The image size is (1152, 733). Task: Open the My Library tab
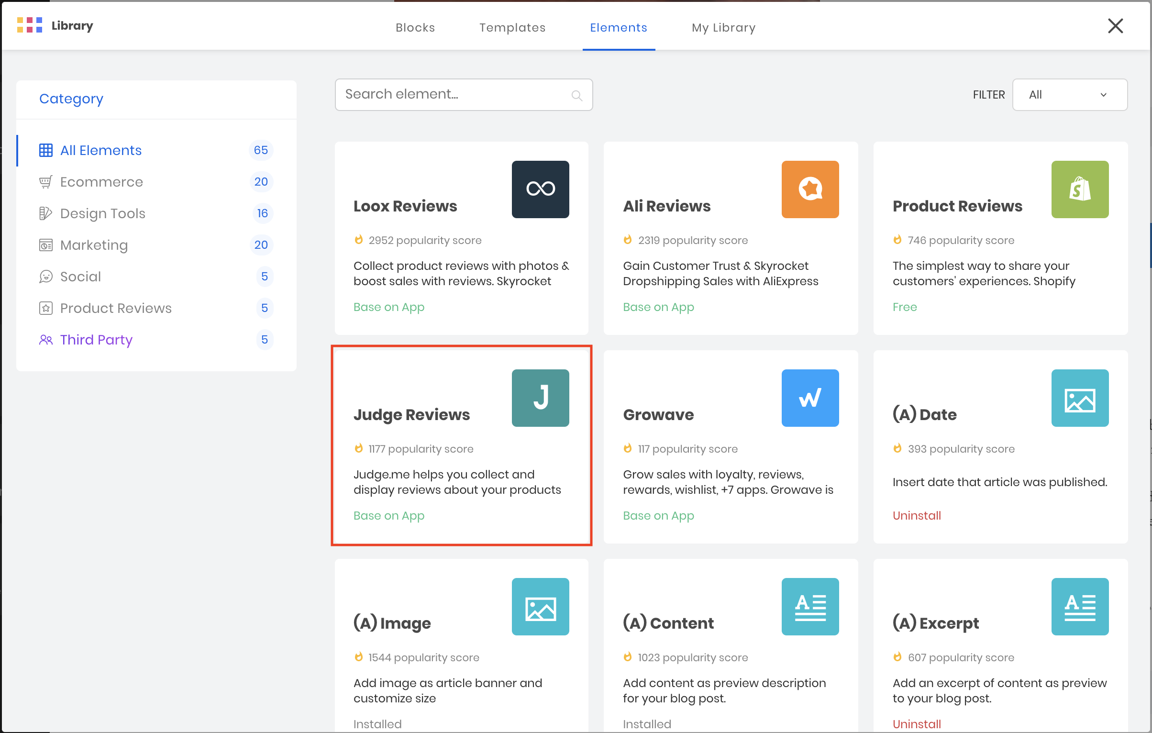pyautogui.click(x=723, y=28)
